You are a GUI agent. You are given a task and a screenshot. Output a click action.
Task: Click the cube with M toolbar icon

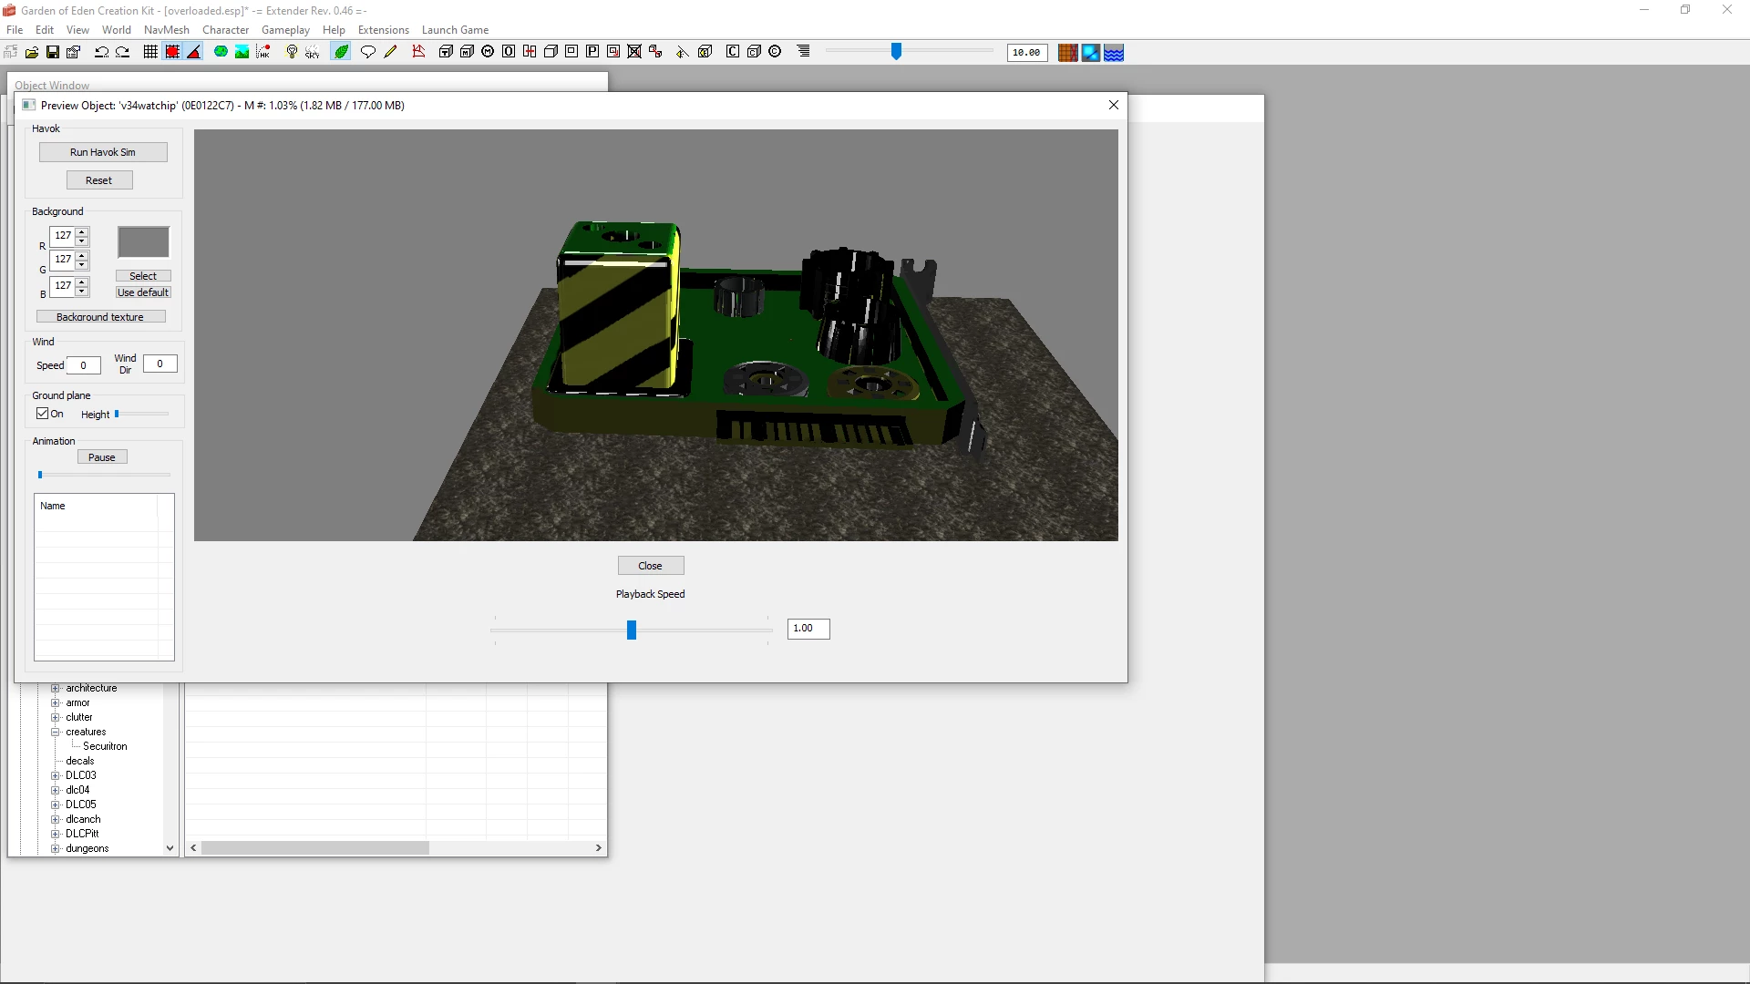467,52
